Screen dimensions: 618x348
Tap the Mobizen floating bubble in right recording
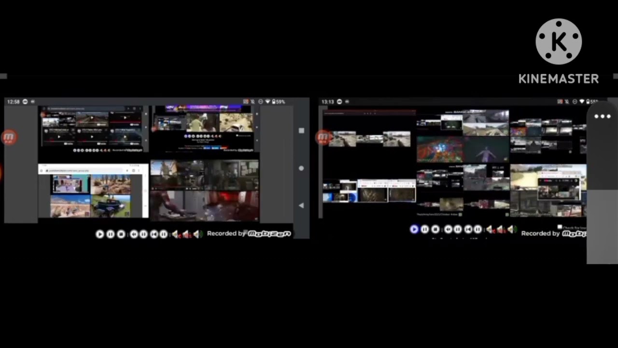(x=323, y=138)
